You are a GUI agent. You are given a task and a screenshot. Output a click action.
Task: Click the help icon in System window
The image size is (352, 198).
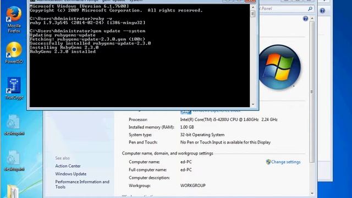305,19
